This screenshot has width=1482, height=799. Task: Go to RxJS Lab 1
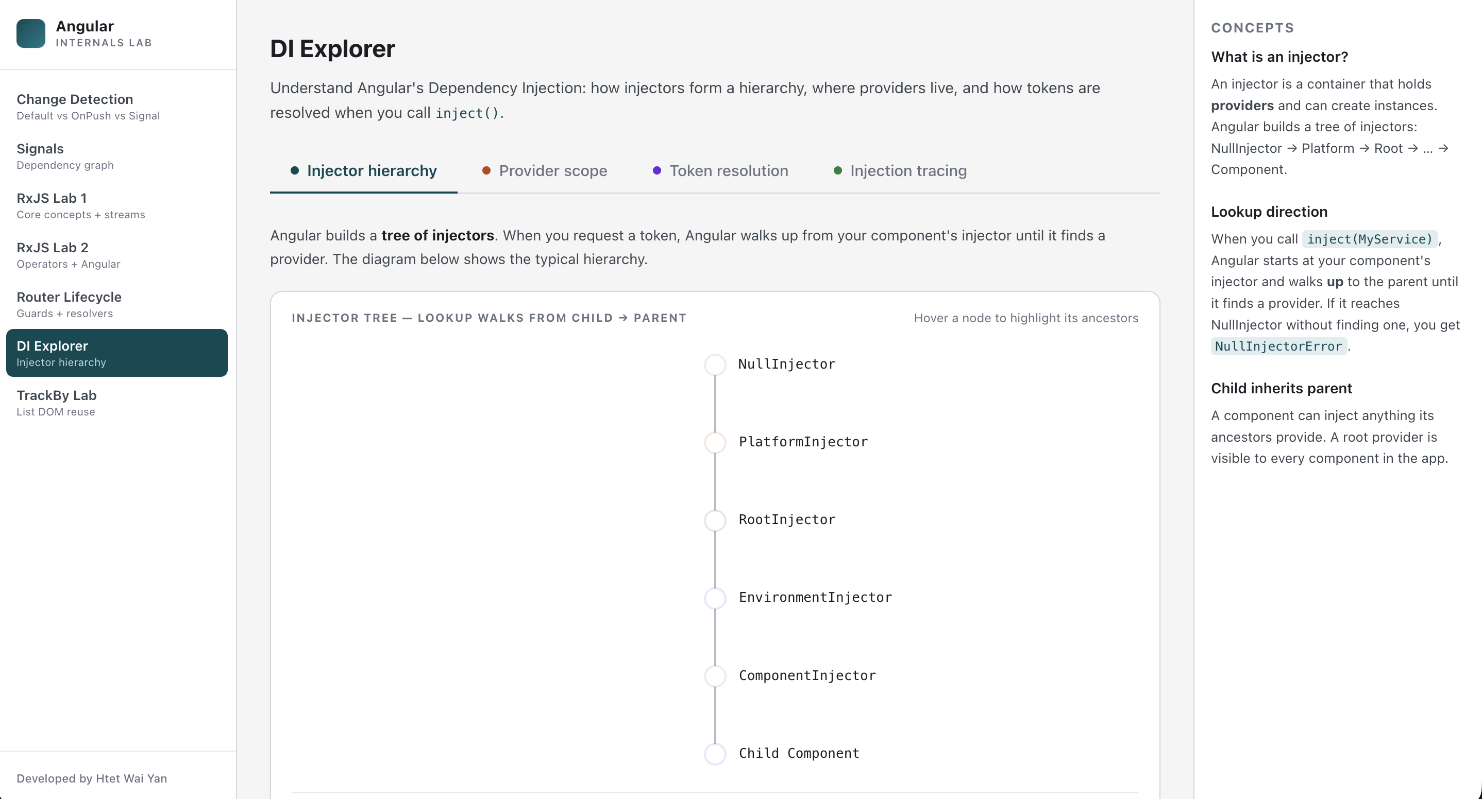[x=117, y=206]
